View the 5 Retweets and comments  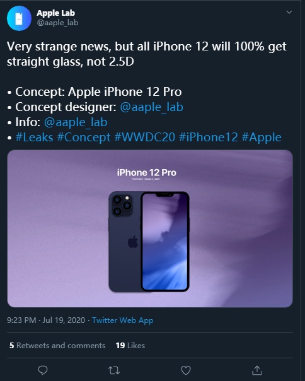[57, 345]
